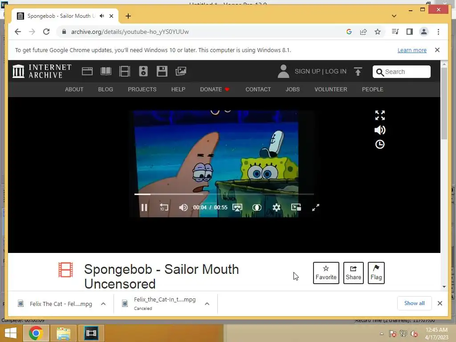
Task: Bookmark this tab with the star
Action: (x=378, y=32)
